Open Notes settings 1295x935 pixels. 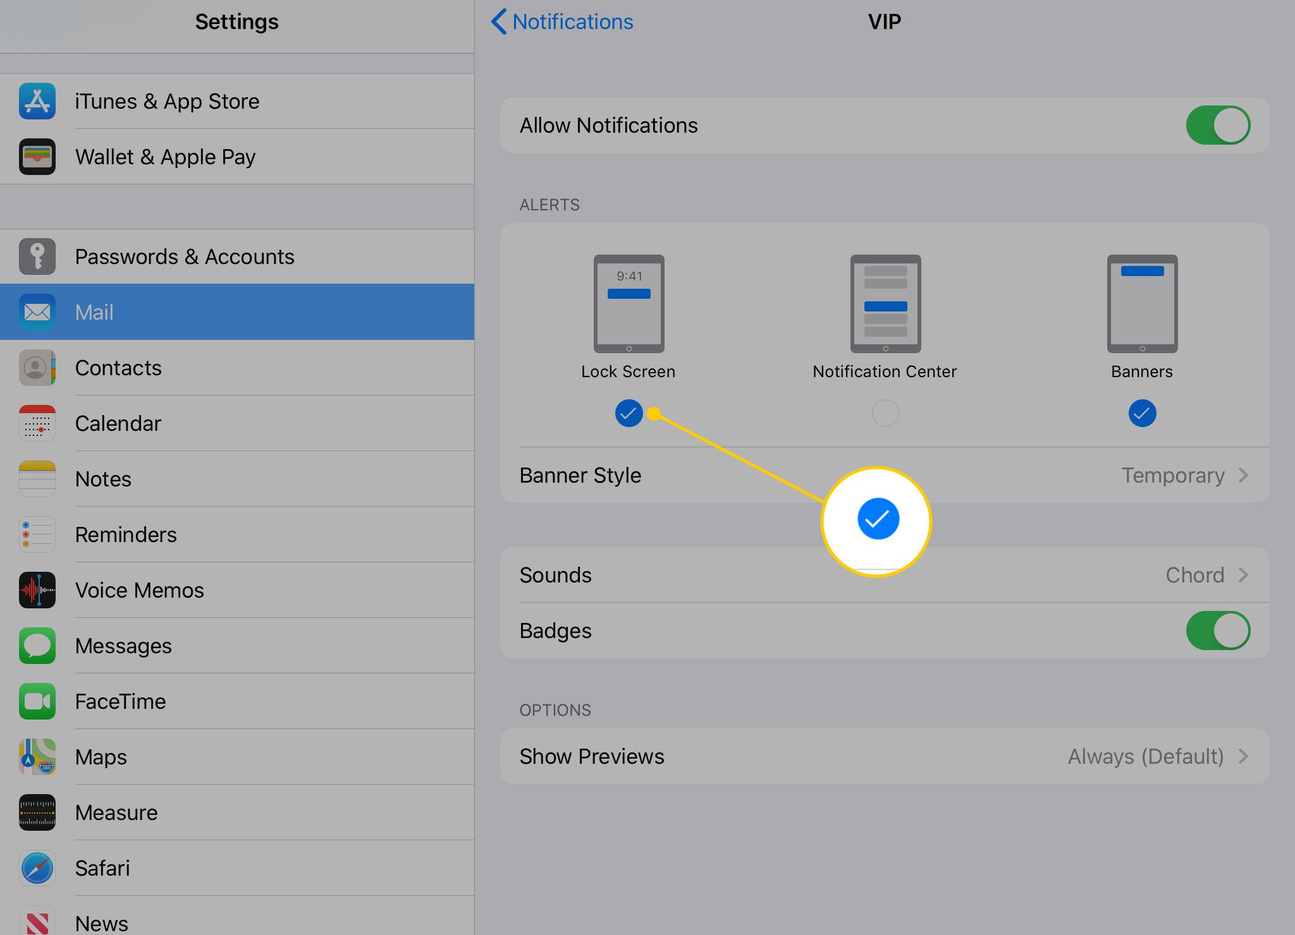(x=237, y=479)
